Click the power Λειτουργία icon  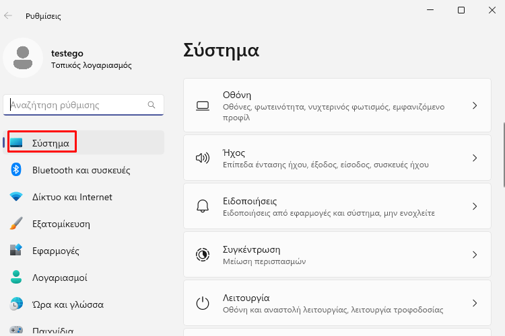[203, 303]
